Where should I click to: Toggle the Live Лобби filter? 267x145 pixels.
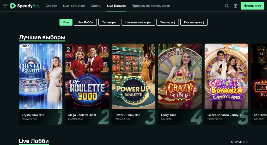point(85,22)
